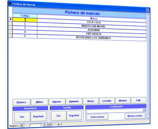Click Eliminar to delete record

pos(123,101)
